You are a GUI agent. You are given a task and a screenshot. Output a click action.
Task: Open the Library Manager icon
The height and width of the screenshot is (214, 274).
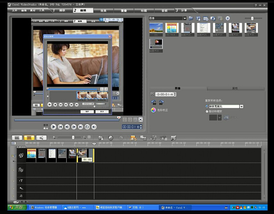206,19
